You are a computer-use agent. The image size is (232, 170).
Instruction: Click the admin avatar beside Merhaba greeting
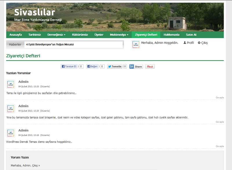click(x=136, y=45)
